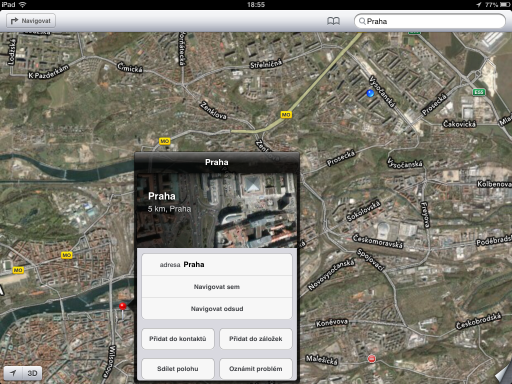Tap the blue current location dot
The image size is (512, 384).
coord(369,93)
